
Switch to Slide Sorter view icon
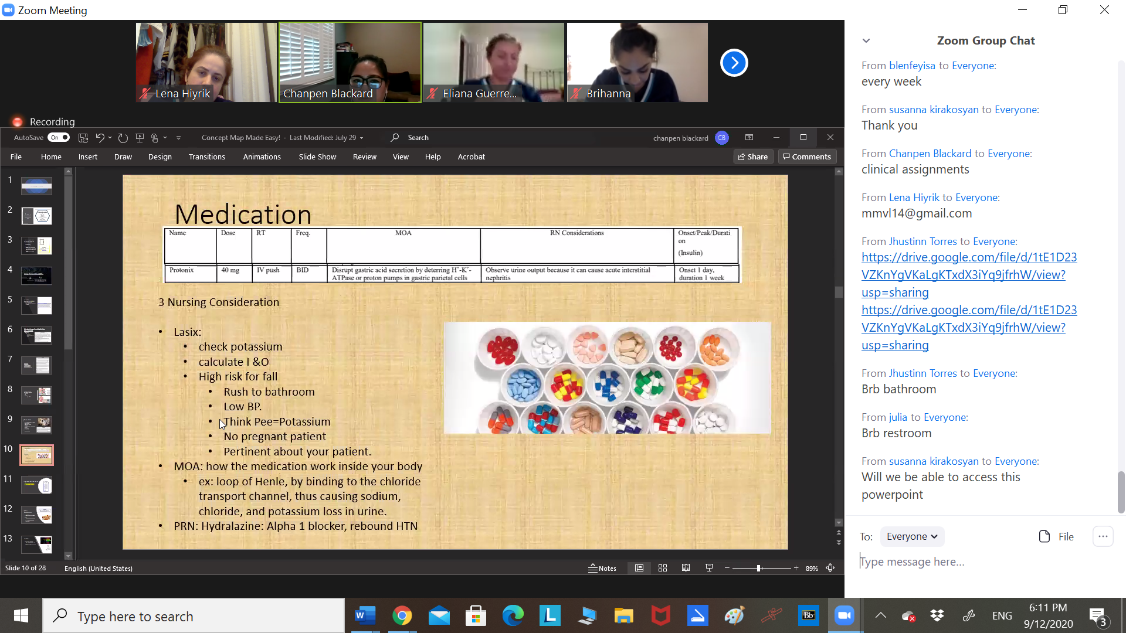pos(663,568)
